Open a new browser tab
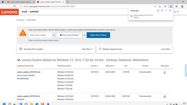The height and width of the screenshot is (105, 187). coord(67,2)
